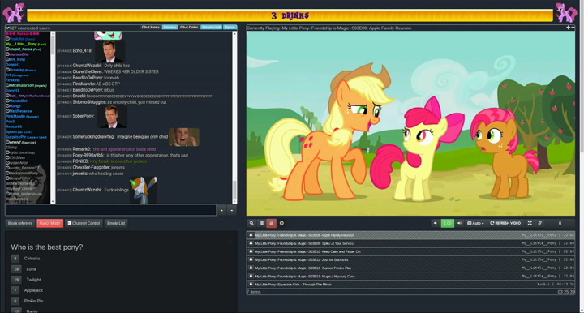This screenshot has width=584, height=313.
Task: Enter fullscreen with the expand icon
Action: coord(530,223)
